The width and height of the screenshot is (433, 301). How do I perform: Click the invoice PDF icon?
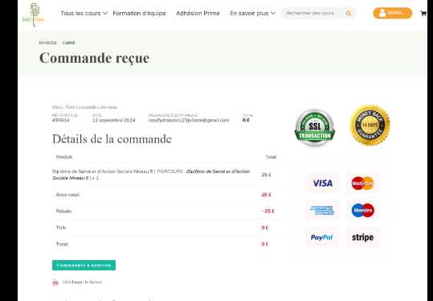click(55, 282)
